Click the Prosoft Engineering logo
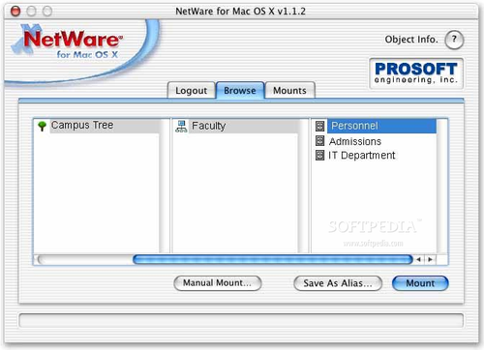Image resolution: width=484 pixels, height=350 pixels. (x=416, y=73)
